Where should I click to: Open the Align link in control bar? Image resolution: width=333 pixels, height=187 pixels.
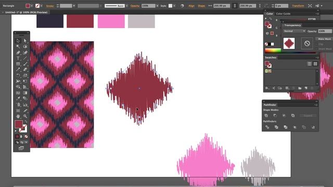(191, 6)
